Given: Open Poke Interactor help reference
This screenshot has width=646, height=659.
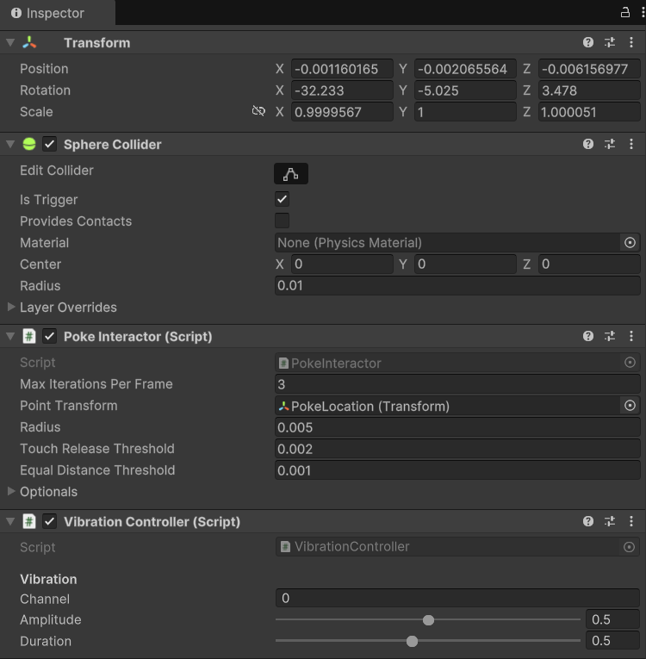Looking at the screenshot, I should pos(588,336).
